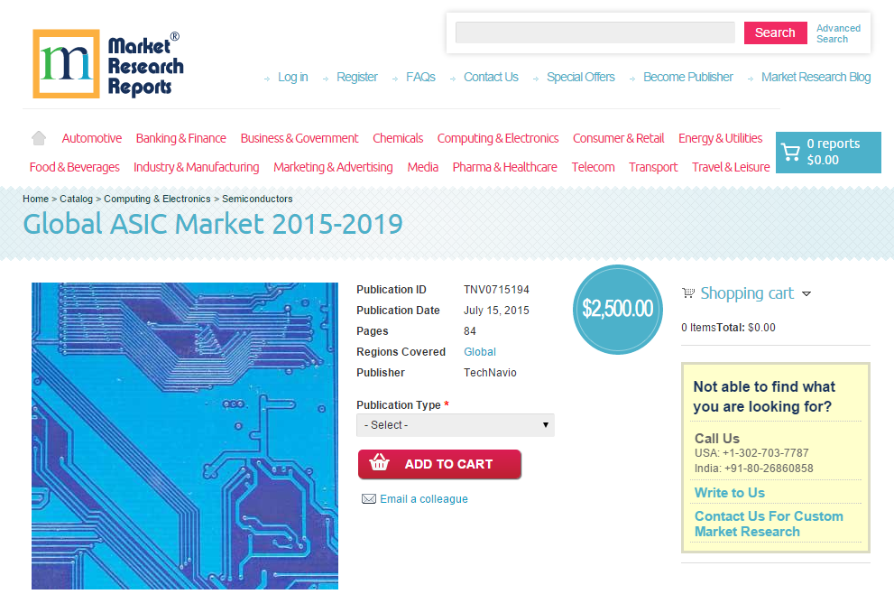Follow the Write to Us link
The height and width of the screenshot is (594, 894).
click(729, 492)
